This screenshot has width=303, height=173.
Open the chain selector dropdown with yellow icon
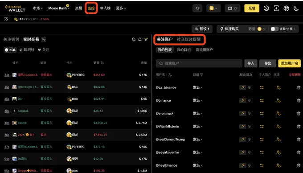click(x=213, y=8)
